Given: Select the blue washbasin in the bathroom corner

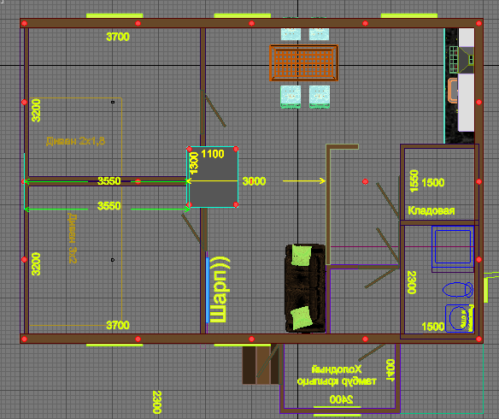Looking at the screenshot, I should click(459, 318).
